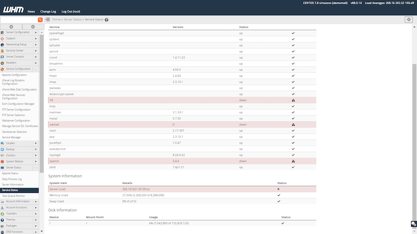
Task: Open the Change Log menu item
Action: click(x=48, y=11)
